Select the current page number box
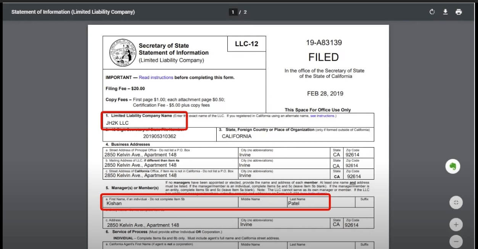The width and height of the screenshot is (478, 249). coord(233,12)
